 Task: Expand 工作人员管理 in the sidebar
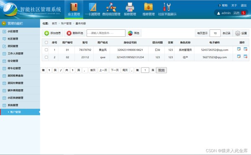pos(20,54)
